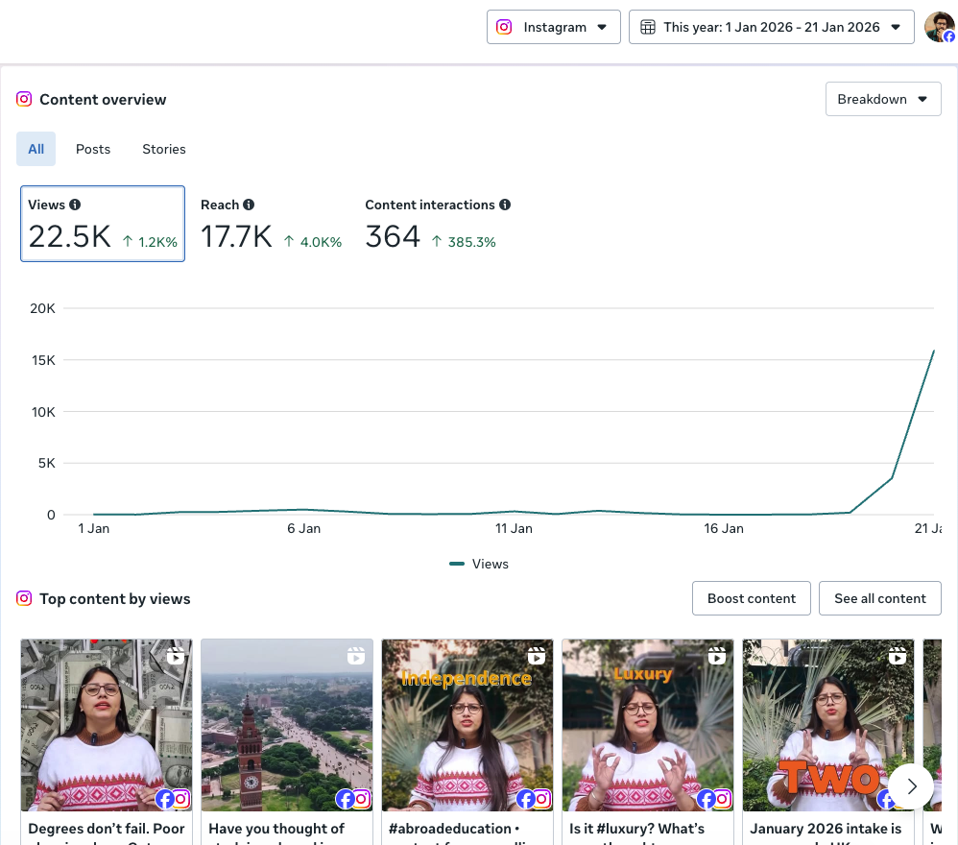Switch to the Stories tab
Screen dimensions: 958x845
pyautogui.click(x=164, y=149)
